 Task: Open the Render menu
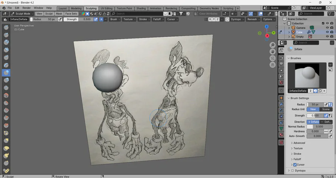click(x=27, y=8)
